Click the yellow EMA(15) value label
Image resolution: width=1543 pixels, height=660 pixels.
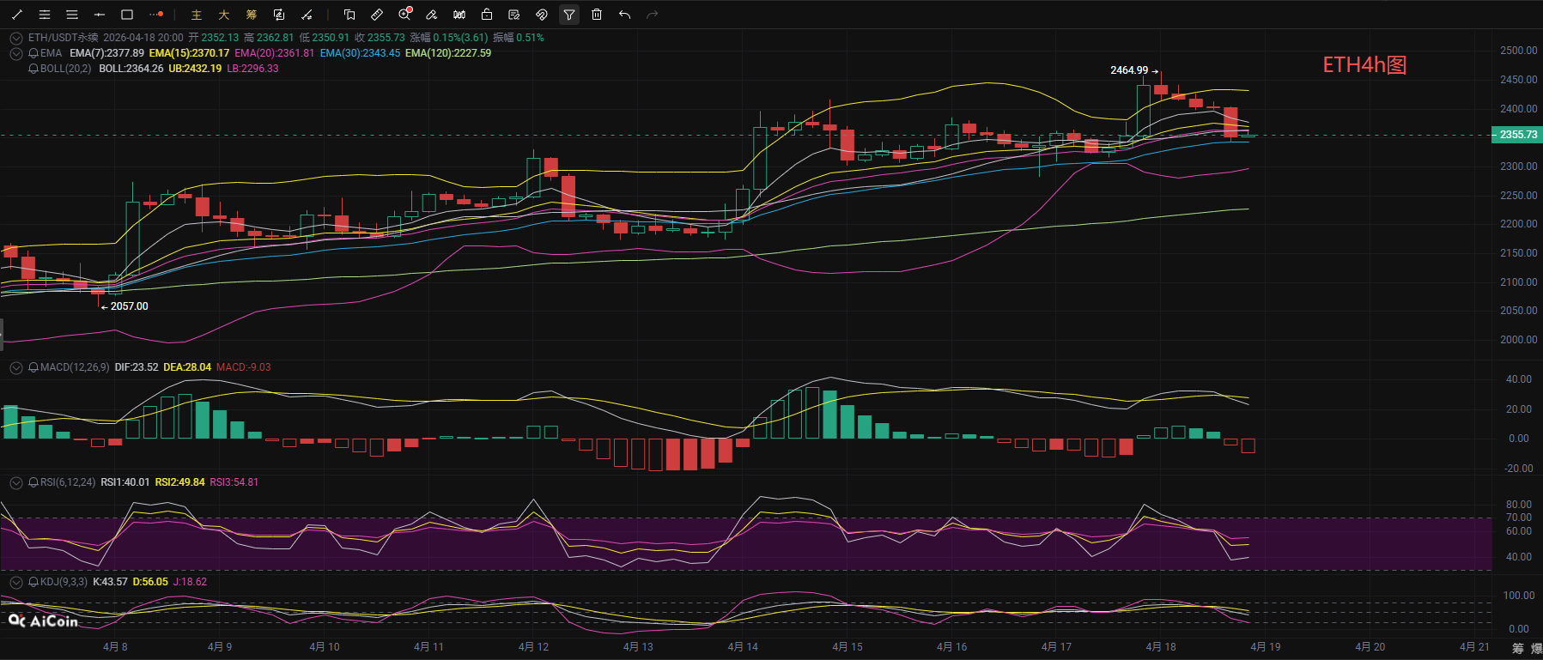(189, 53)
